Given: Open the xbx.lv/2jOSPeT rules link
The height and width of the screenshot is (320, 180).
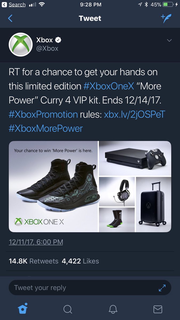Looking at the screenshot, I should point(135,114).
